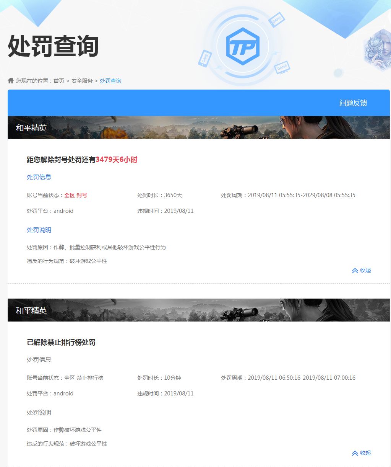This screenshot has height=467, width=391.
Task: Click reason 作弊、批量控制获利或其他破坏游戏公平性行为
Action: click(x=110, y=247)
